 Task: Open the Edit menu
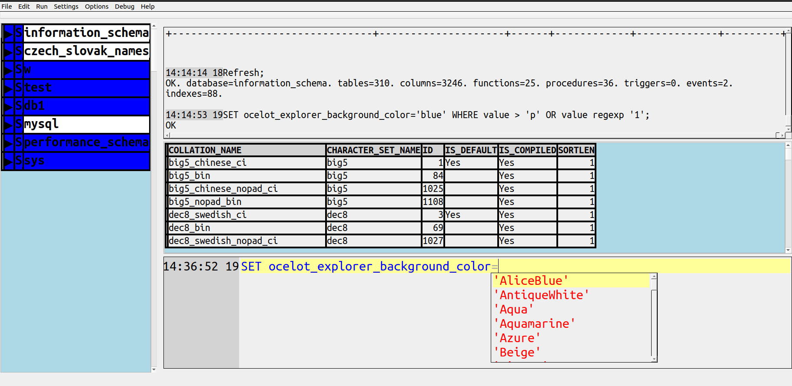click(x=24, y=7)
